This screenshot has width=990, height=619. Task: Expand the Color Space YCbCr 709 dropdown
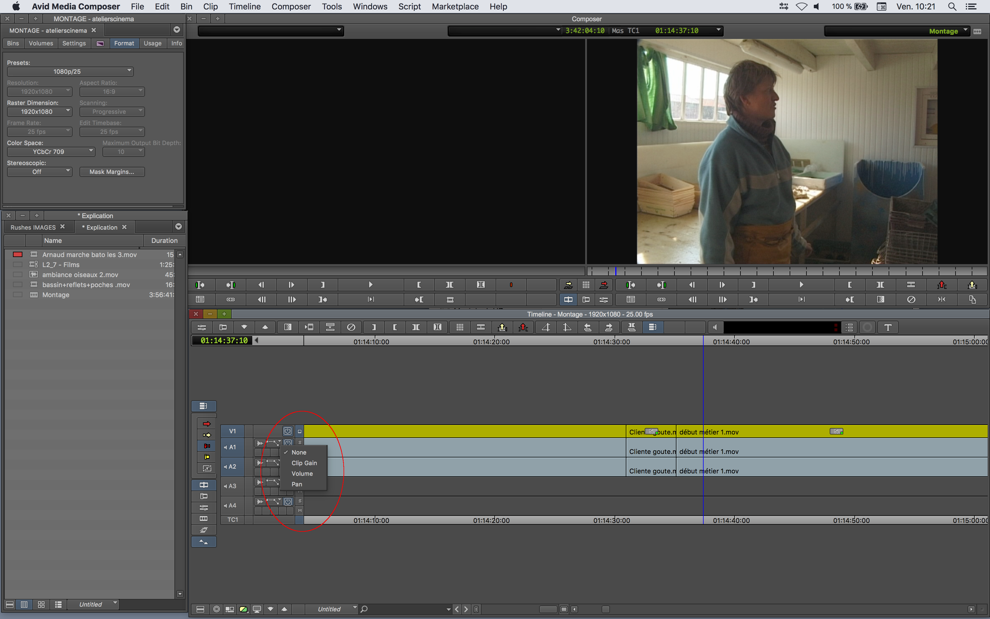point(51,152)
